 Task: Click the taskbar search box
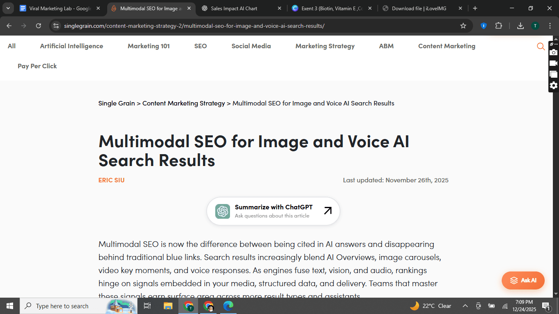click(78, 306)
